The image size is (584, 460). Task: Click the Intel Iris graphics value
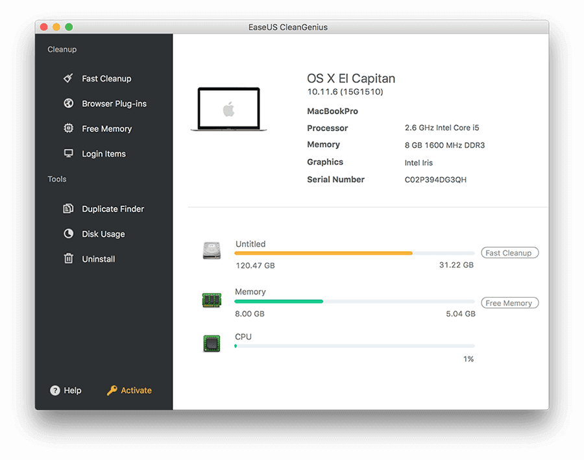click(419, 163)
